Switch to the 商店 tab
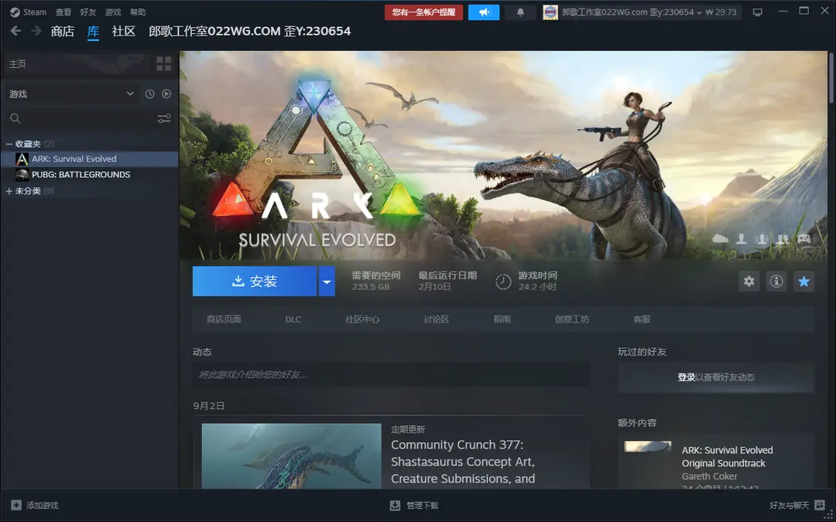Image resolution: width=836 pixels, height=522 pixels. pos(63,32)
